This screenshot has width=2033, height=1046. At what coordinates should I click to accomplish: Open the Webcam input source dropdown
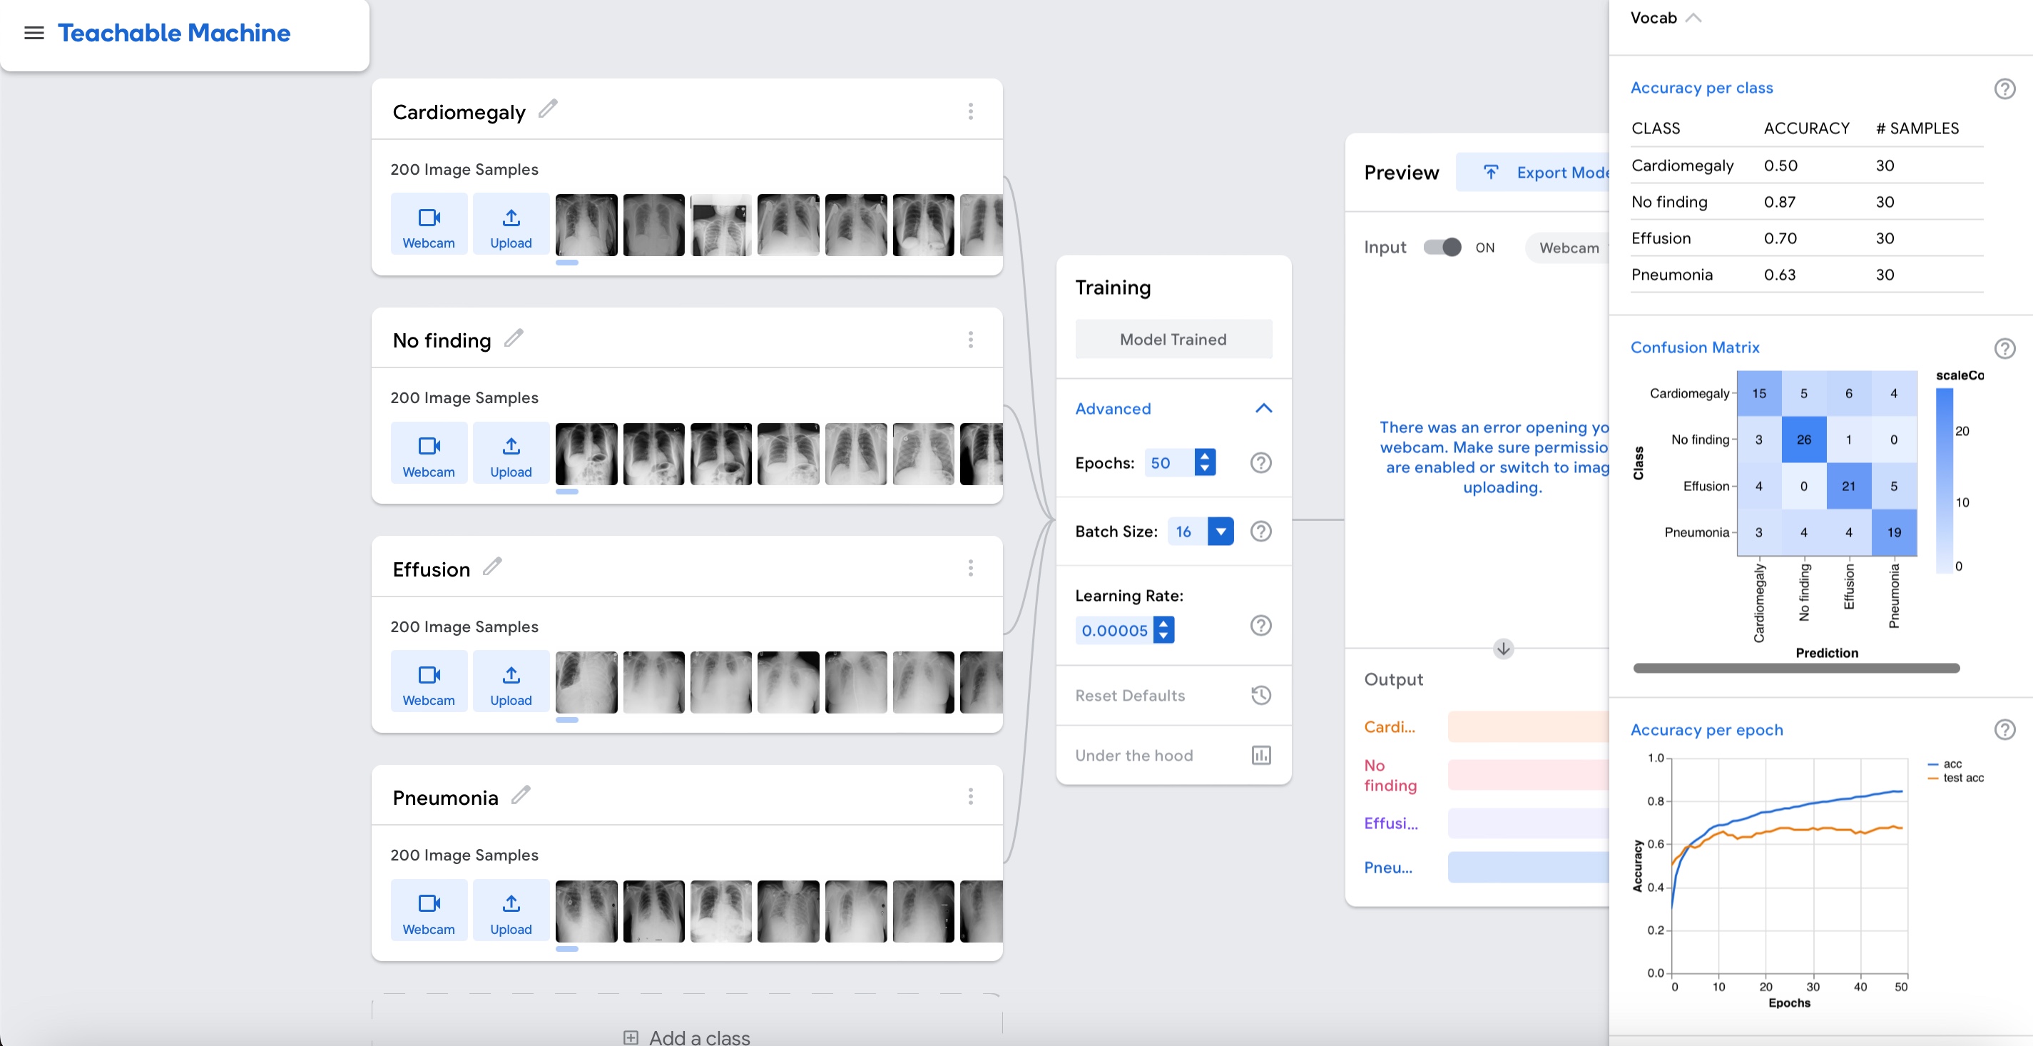click(1569, 248)
